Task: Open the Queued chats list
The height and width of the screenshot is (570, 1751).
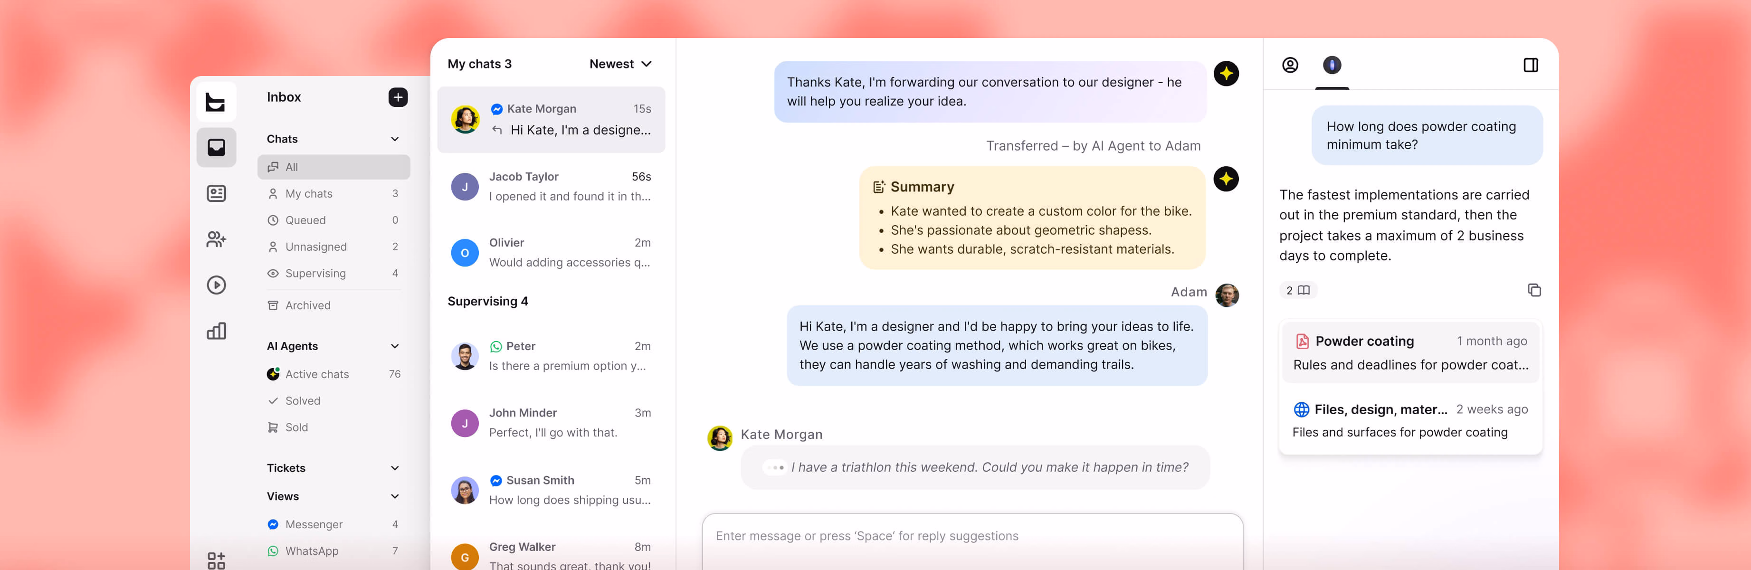Action: pos(334,220)
